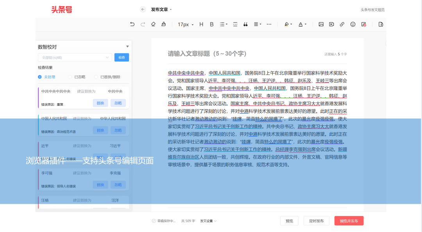422x232 pixels.
Task: Click the undo icon
Action: pyautogui.click(x=132, y=24)
